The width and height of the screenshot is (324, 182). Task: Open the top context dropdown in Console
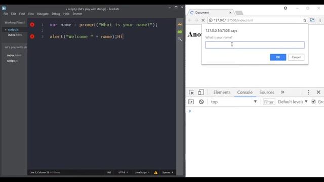tap(233, 102)
